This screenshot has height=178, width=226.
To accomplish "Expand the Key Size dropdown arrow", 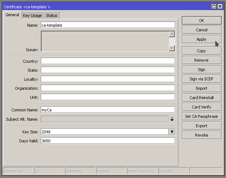I will click(x=172, y=132).
